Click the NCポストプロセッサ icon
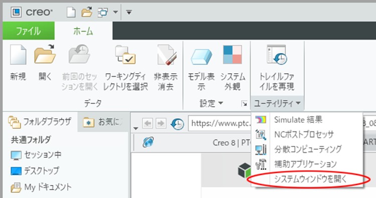This screenshot has width=376, height=198. [261, 134]
